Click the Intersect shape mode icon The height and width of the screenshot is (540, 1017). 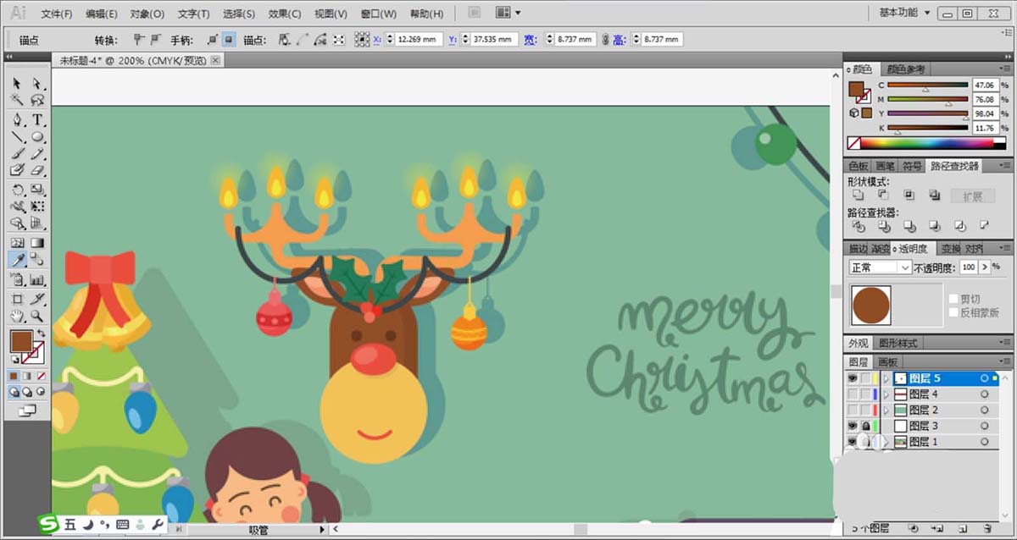tap(909, 195)
